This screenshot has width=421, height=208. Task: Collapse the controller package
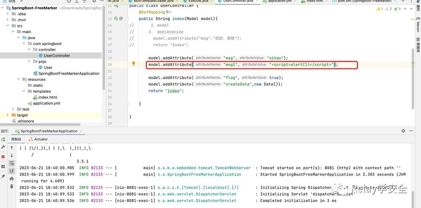[x=29, y=50]
